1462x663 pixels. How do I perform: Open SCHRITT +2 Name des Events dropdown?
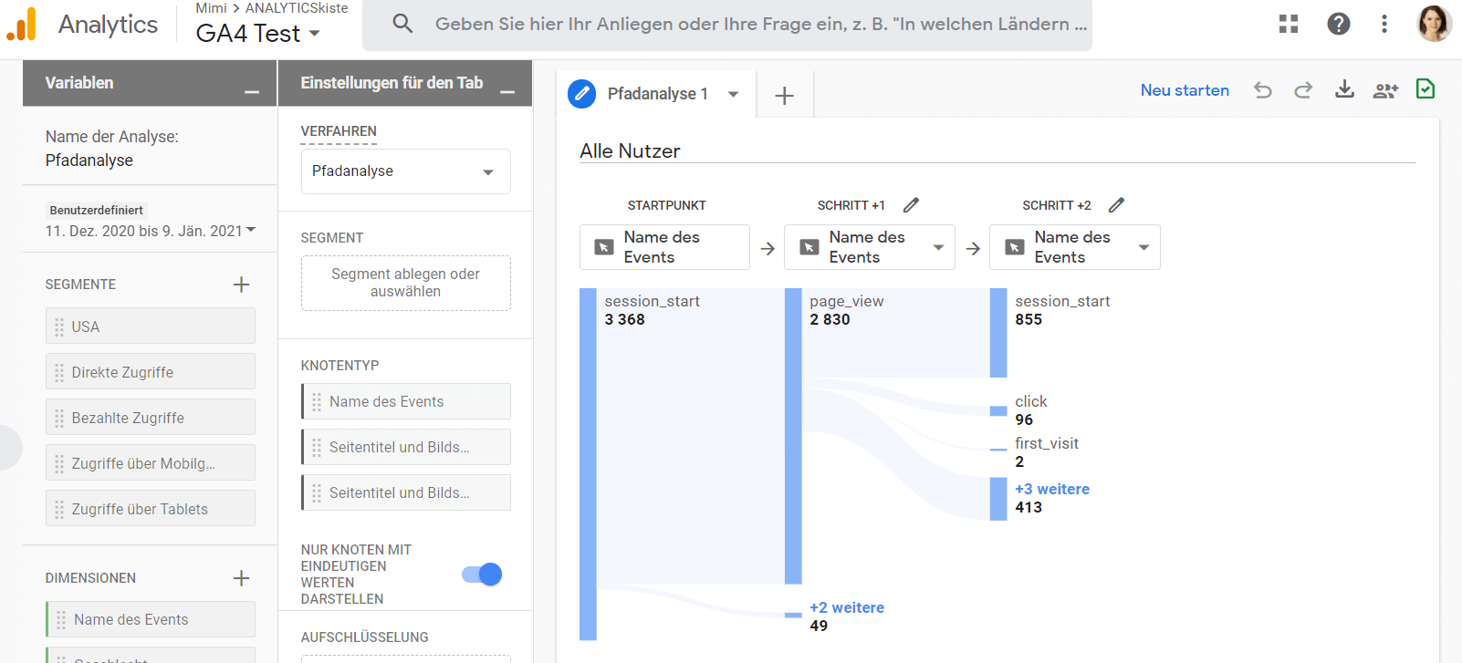click(x=1075, y=247)
